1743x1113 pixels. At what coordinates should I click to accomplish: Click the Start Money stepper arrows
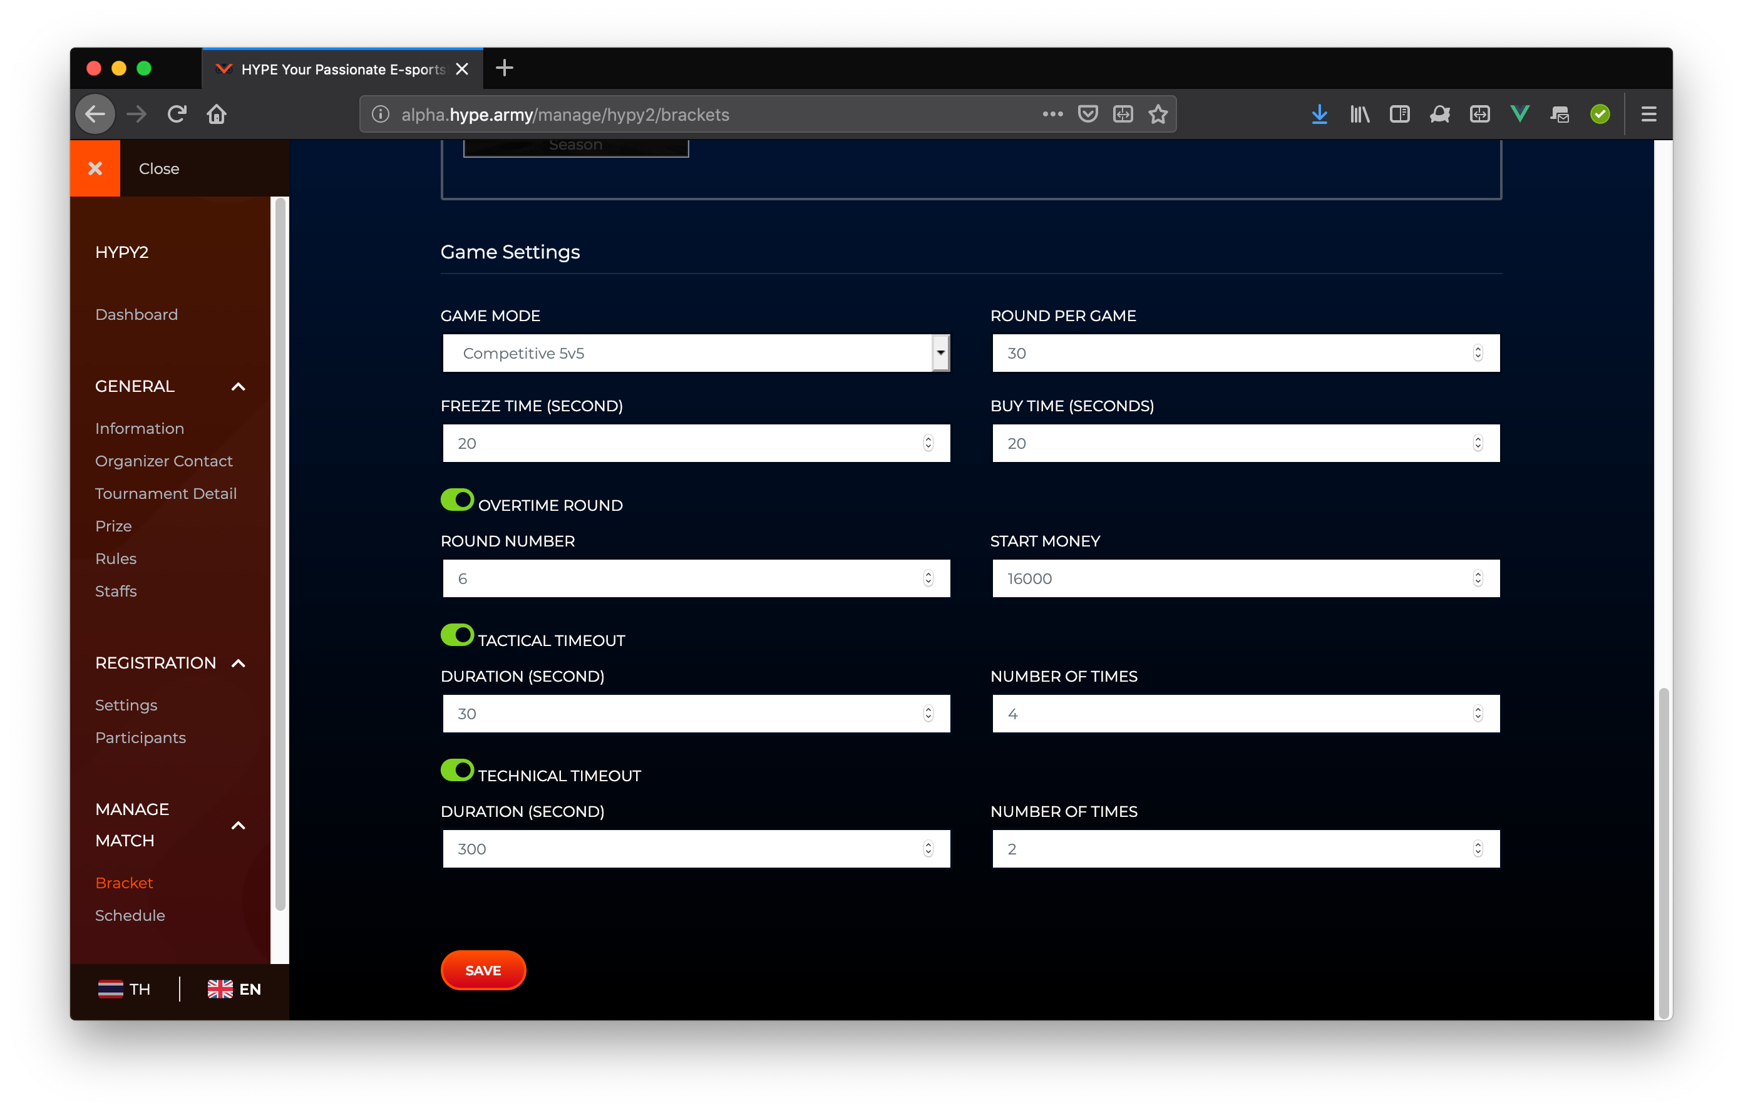tap(1478, 578)
